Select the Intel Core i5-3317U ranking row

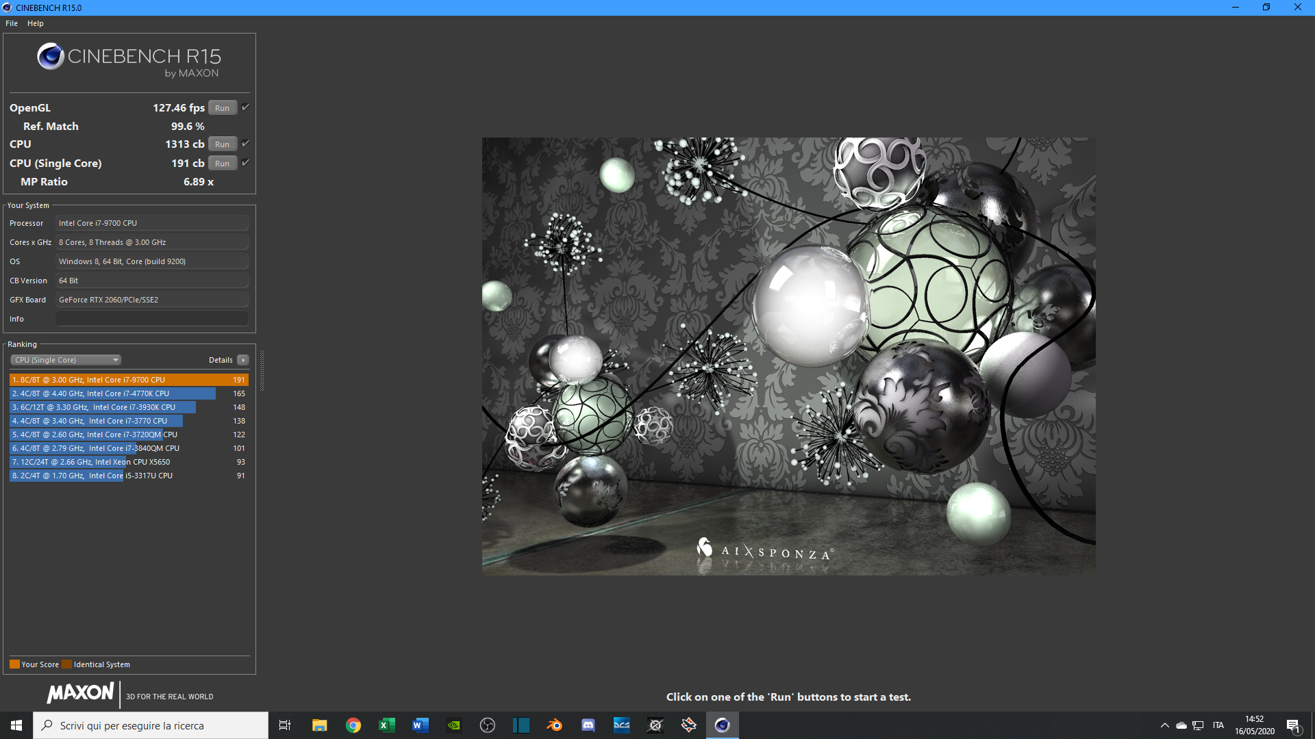point(129,476)
